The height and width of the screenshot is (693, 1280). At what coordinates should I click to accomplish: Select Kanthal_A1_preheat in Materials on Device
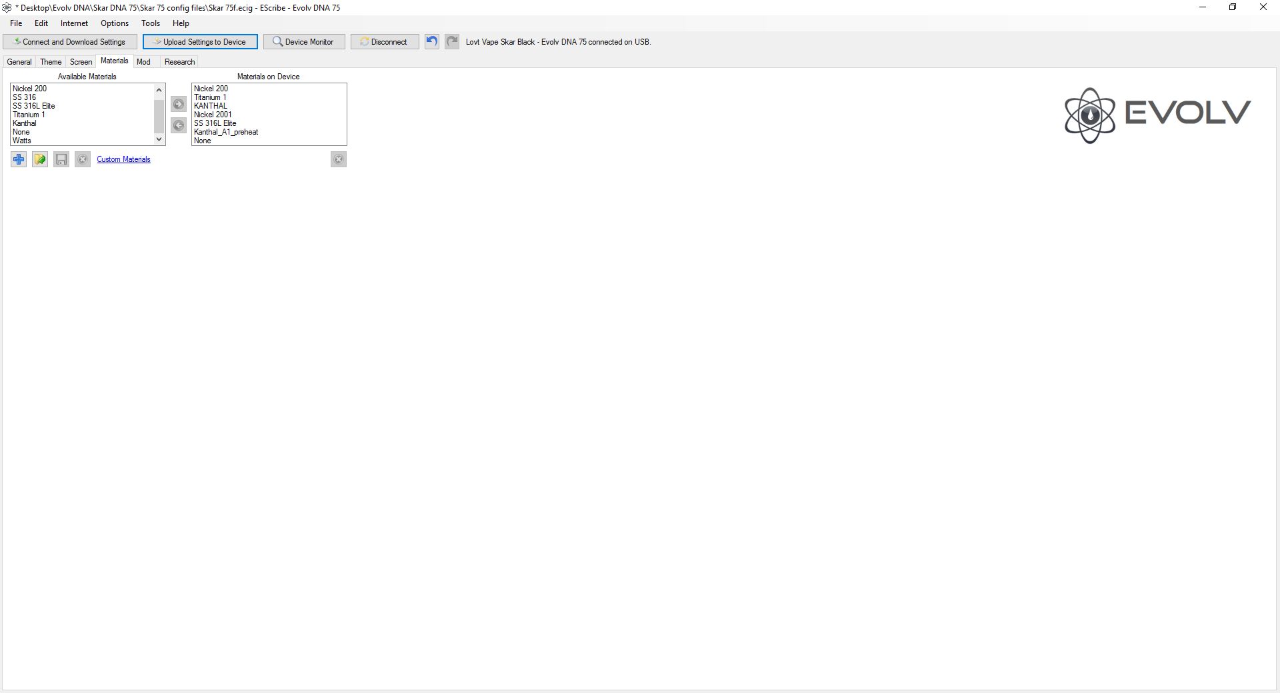(x=226, y=132)
